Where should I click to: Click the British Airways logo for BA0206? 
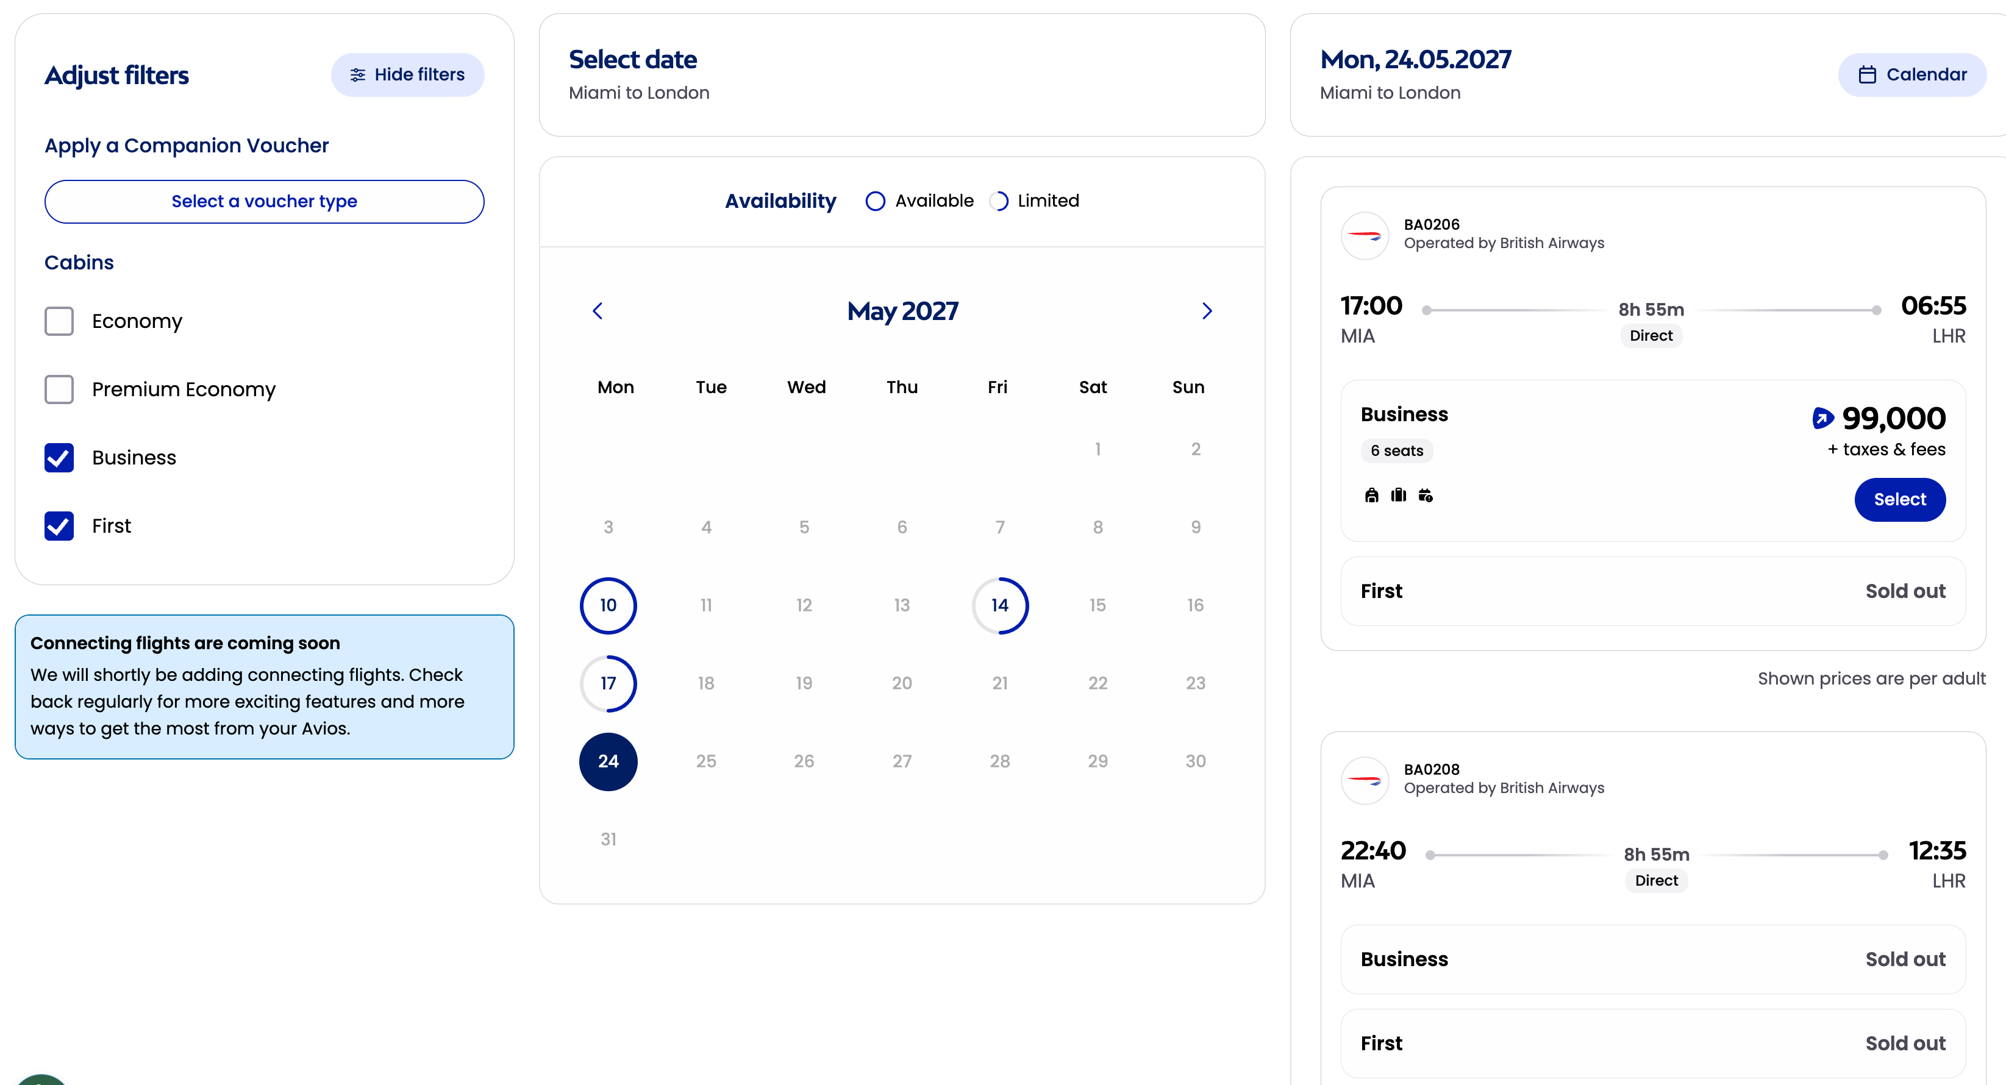pos(1365,235)
